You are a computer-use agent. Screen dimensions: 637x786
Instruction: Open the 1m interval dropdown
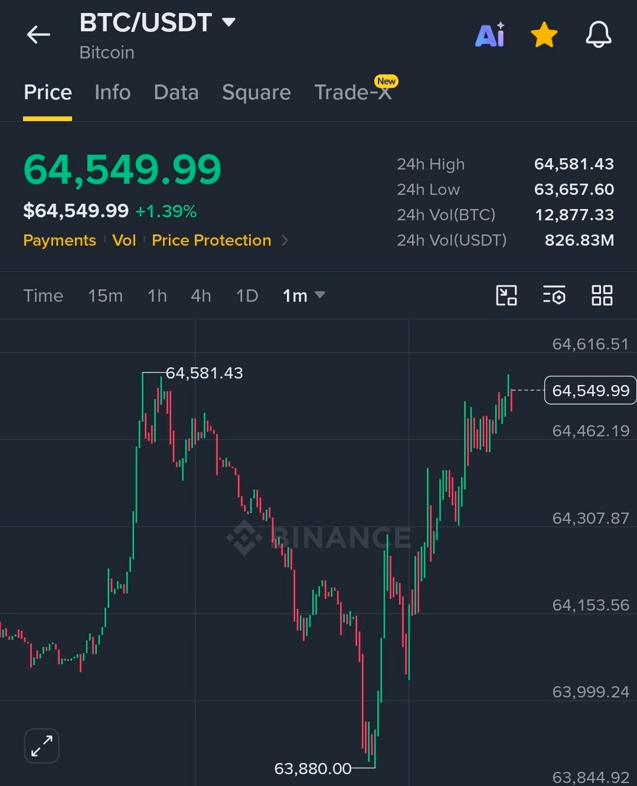[x=303, y=295]
